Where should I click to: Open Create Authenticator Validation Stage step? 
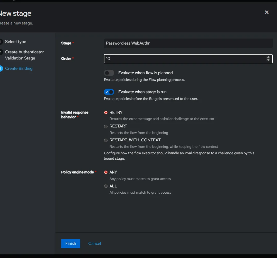(24, 55)
